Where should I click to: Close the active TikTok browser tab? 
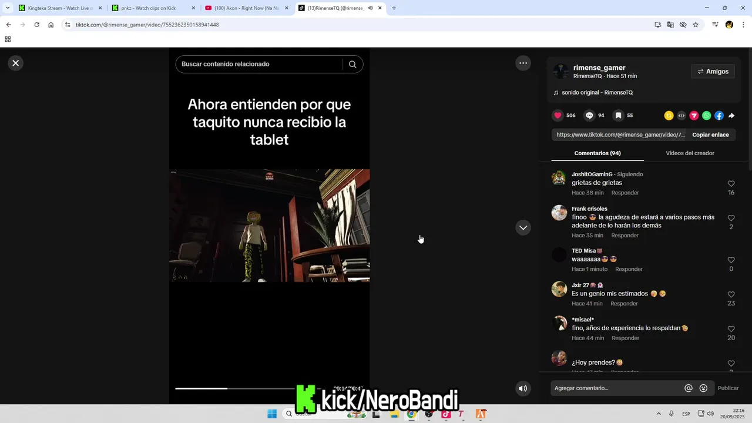pyautogui.click(x=380, y=8)
